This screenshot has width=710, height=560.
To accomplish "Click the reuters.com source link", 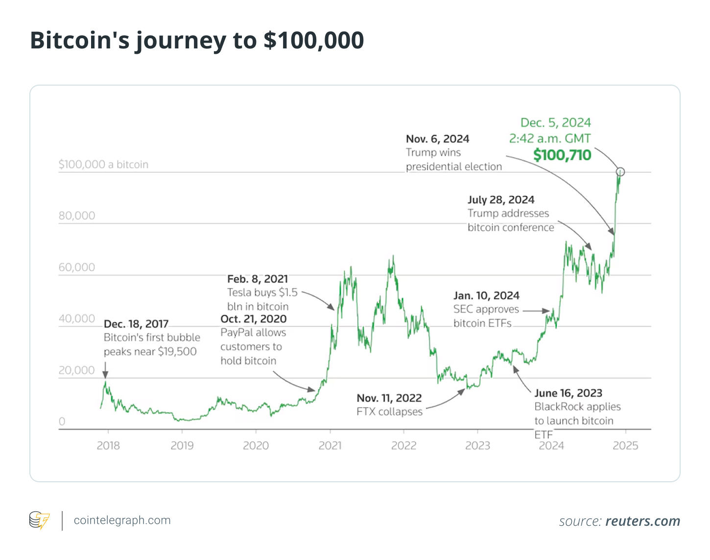I will [642, 521].
